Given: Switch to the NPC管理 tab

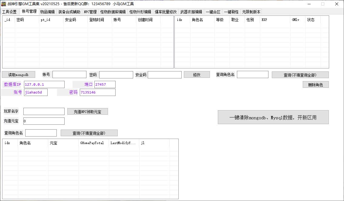Looking at the screenshot, I should 90,12.
